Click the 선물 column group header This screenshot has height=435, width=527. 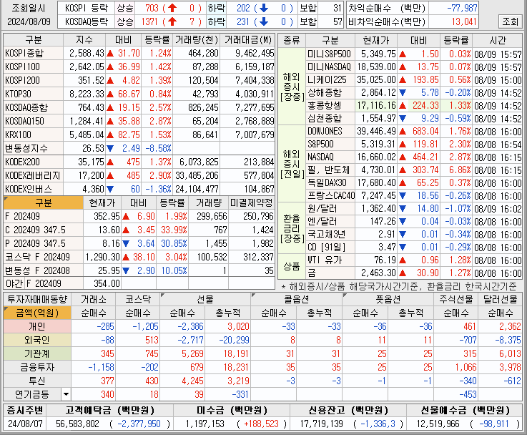(x=205, y=299)
